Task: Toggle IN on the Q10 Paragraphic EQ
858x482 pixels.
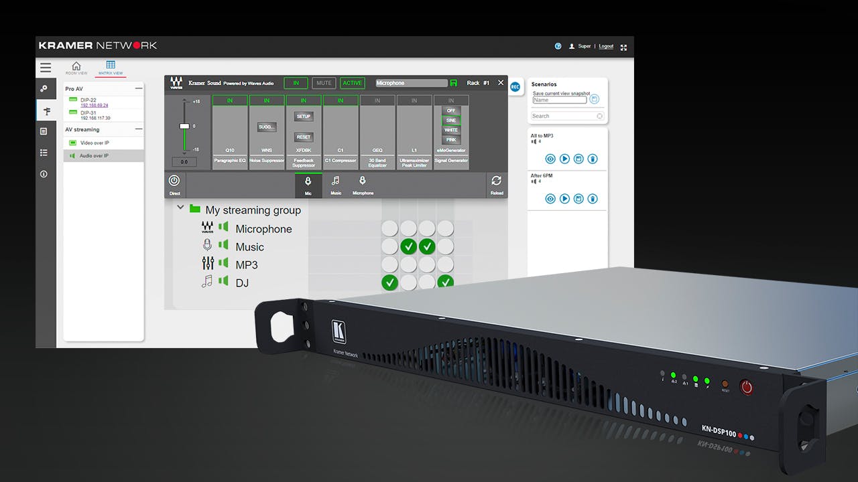Action: tap(231, 100)
